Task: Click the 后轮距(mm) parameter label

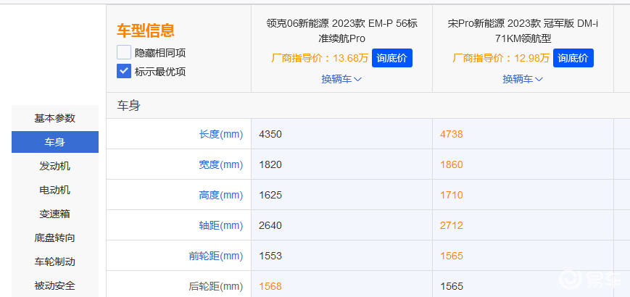Action: [x=216, y=286]
